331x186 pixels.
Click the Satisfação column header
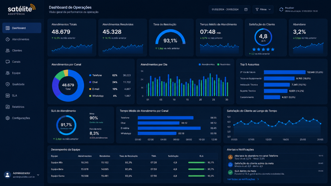(x=173, y=156)
